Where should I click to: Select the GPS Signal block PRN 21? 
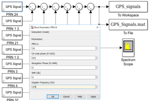12,35
